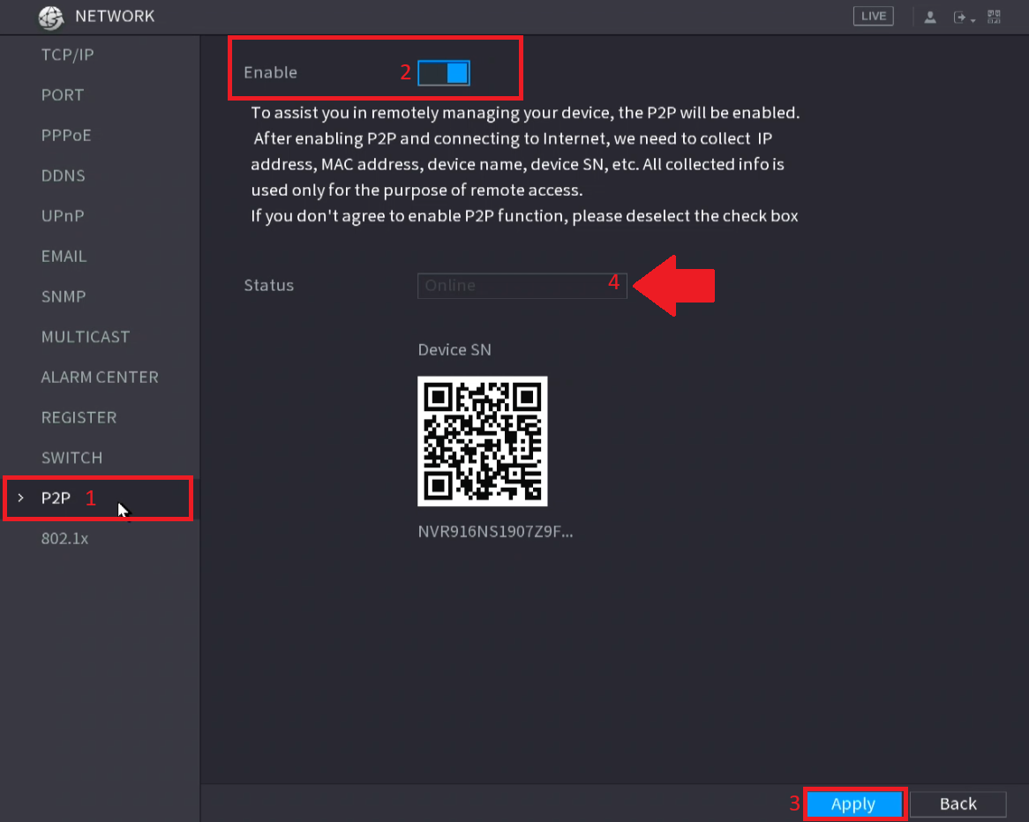This screenshot has width=1029, height=822.
Task: Click the NETWORK globe icon
Action: [50, 17]
